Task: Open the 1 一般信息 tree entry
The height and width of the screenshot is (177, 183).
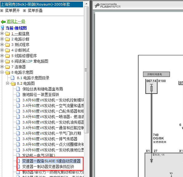Action: (x=20, y=34)
